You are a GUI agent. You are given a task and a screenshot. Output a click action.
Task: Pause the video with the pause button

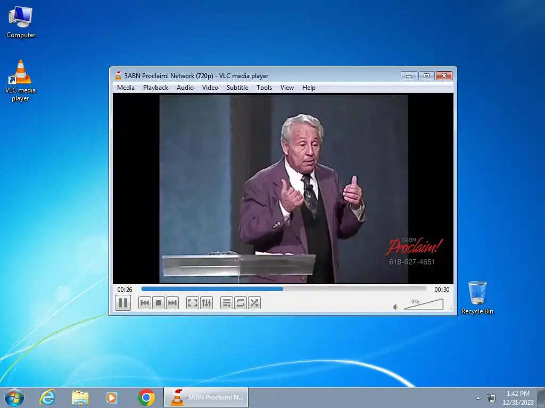pyautogui.click(x=123, y=303)
